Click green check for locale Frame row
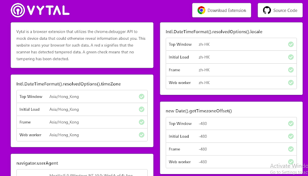Image resolution: width=308 pixels, height=176 pixels. coord(291,70)
